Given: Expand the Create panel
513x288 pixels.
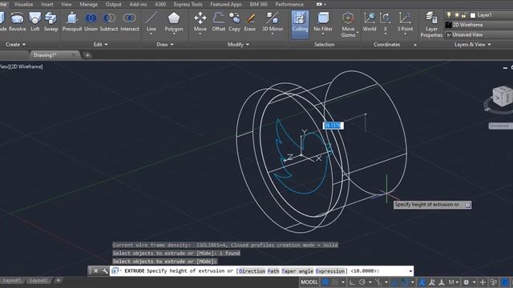Looking at the screenshot, I should click(15, 45).
